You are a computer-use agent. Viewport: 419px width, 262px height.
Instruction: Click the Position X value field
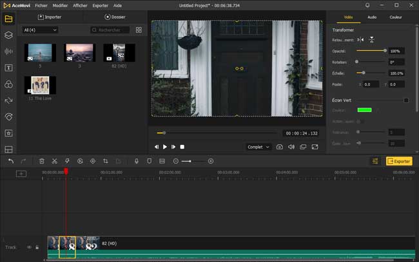371,84
